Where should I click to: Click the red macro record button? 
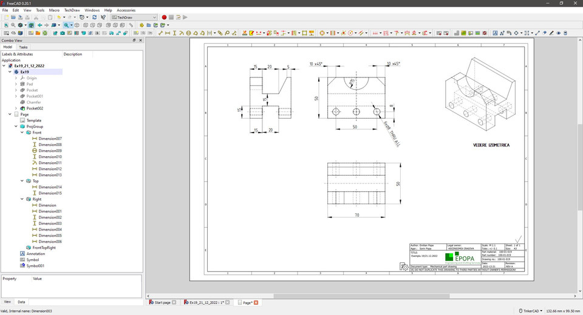[164, 18]
